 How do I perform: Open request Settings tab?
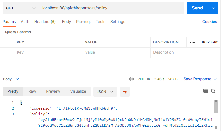pyautogui.click(x=118, y=22)
